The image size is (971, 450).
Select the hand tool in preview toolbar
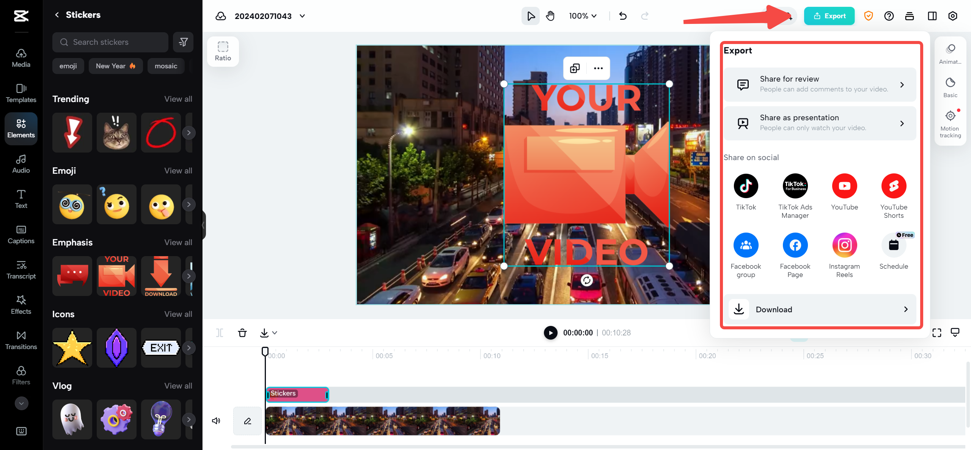pyautogui.click(x=550, y=16)
